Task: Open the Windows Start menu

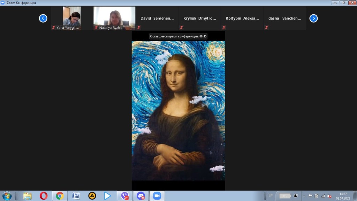Action: click(x=7, y=196)
